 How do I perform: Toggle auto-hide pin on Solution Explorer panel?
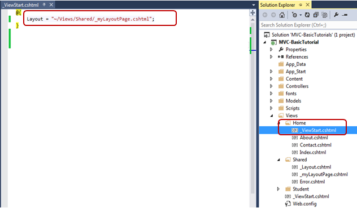pyautogui.click(x=301, y=5)
